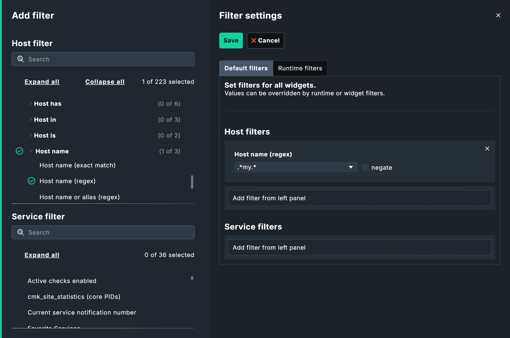Uncheck the circle next to Host name
Image resolution: width=510 pixels, height=338 pixels.
pos(20,151)
